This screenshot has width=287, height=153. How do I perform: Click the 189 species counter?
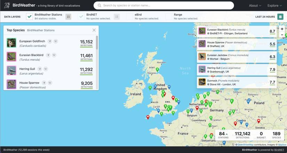(x=276, y=135)
